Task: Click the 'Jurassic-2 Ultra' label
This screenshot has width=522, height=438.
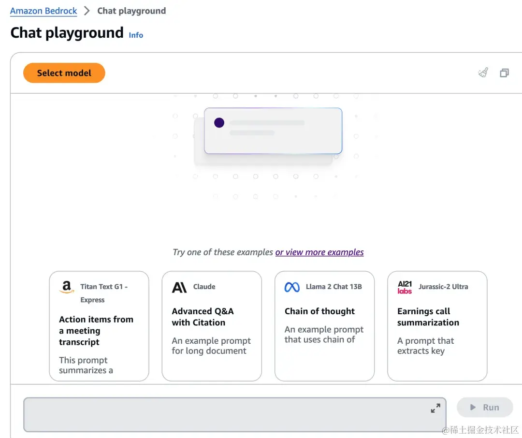Action: click(x=443, y=287)
